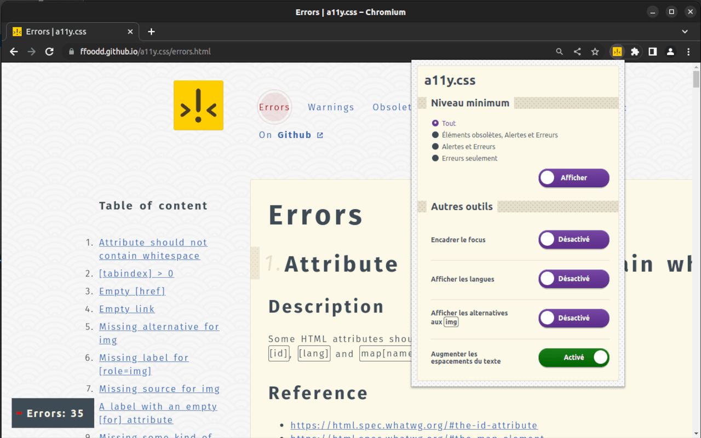
Task: Toggle the browser side panel icon
Action: coord(652,51)
